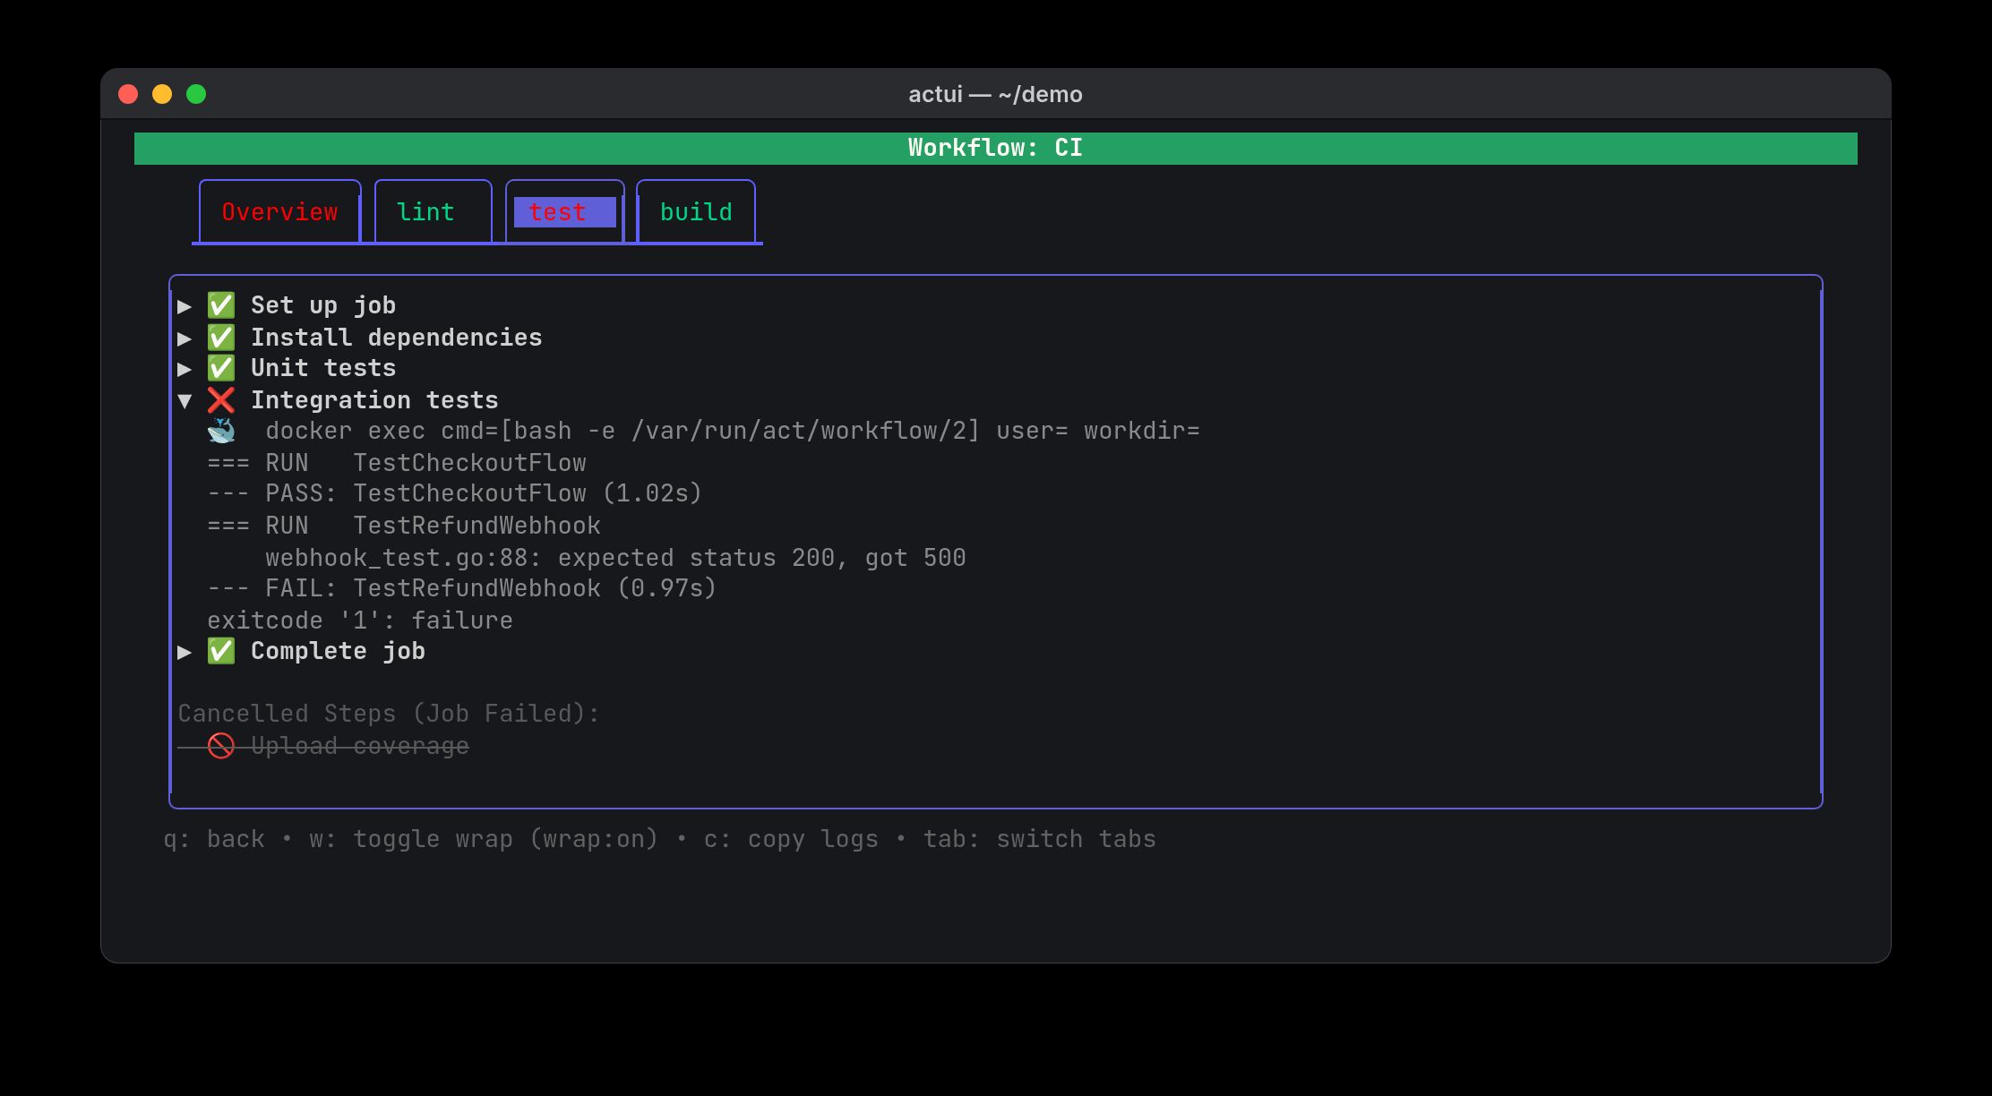1992x1096 pixels.
Task: Click green checkmark icon beside Install dependencies
Action: 221,338
